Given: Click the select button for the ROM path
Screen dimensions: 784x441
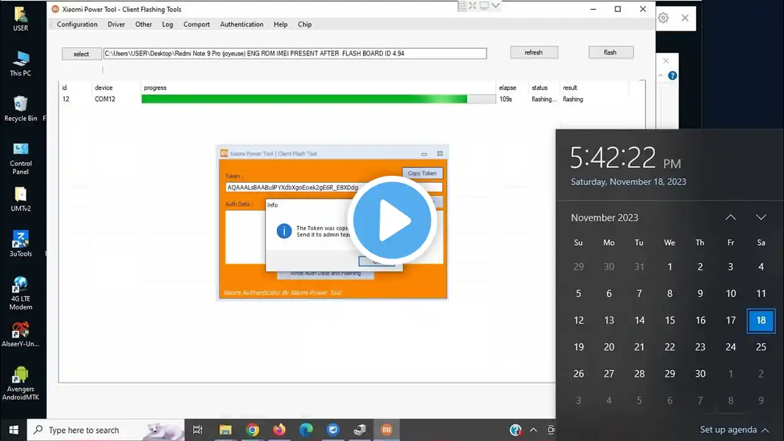Looking at the screenshot, I should click(81, 54).
